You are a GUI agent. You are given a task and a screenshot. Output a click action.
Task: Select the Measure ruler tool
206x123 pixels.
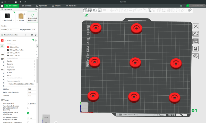183,10
